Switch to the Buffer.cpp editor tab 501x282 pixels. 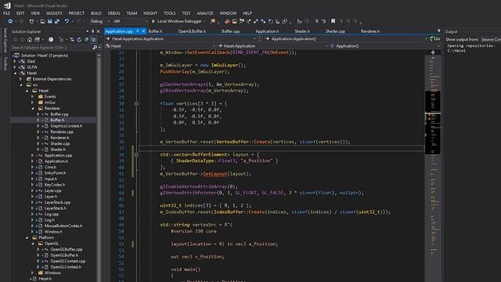click(231, 31)
